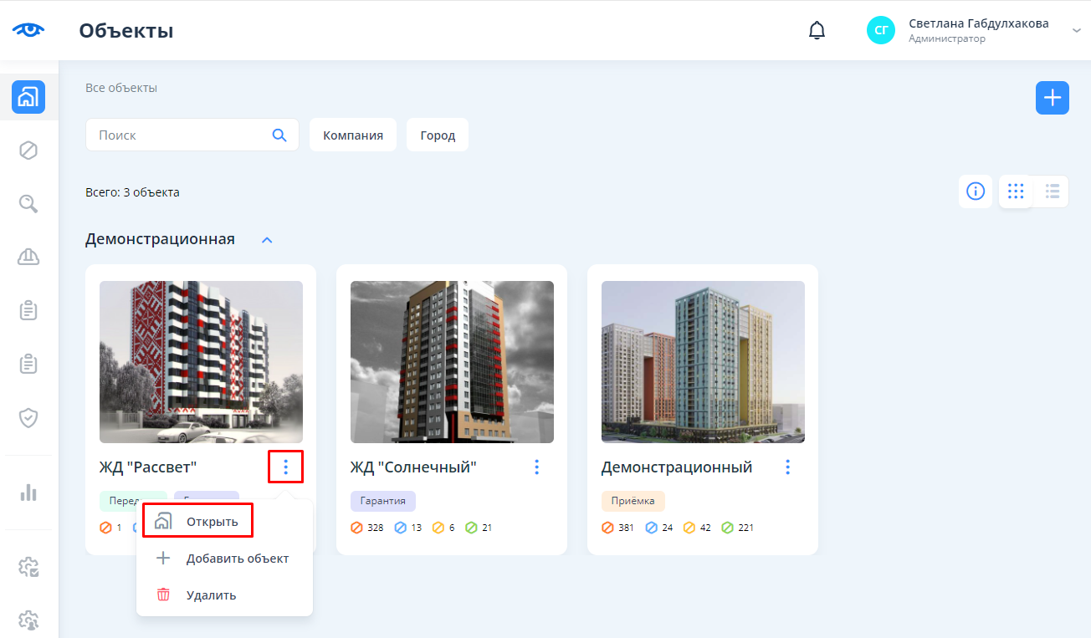Screen dimensions: 1091x638
Task: Collapse the Демонстрационная group
Action: (x=267, y=240)
